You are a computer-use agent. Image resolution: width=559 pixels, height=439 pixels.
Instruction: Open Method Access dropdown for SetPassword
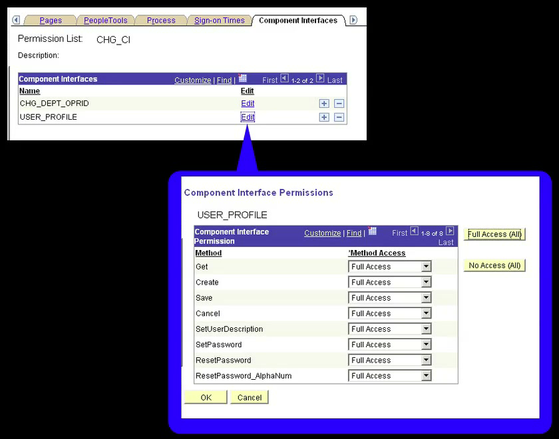click(x=390, y=345)
